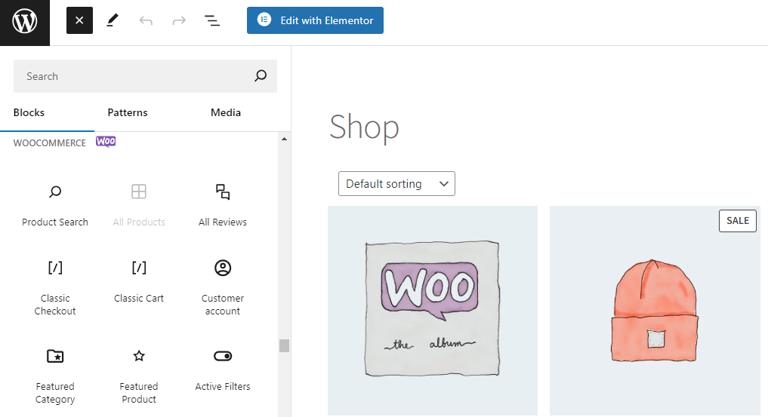Click the magnifier icon in search box
Image resolution: width=768 pixels, height=417 pixels.
[261, 75]
